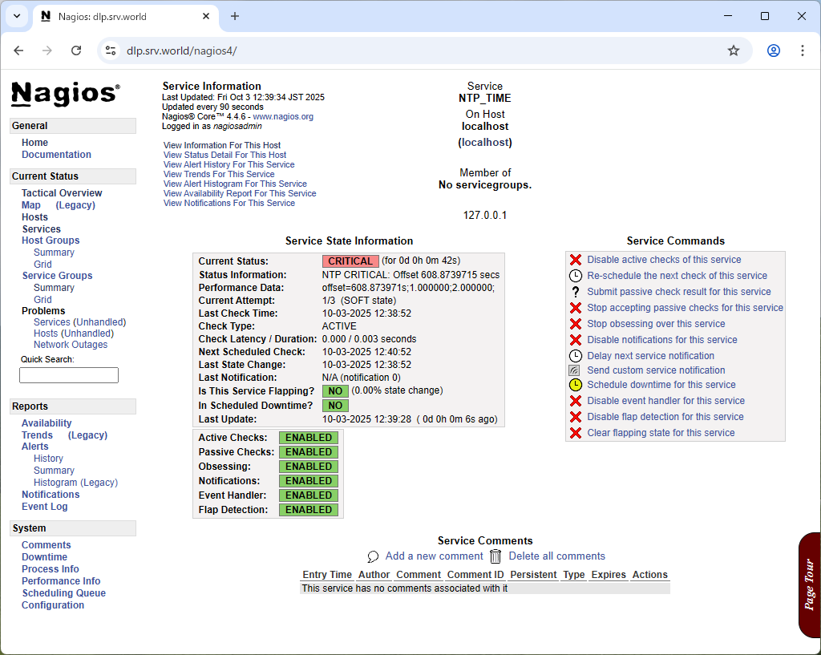Go back in browser history
Viewport: 821px width, 655px height.
[x=19, y=51]
